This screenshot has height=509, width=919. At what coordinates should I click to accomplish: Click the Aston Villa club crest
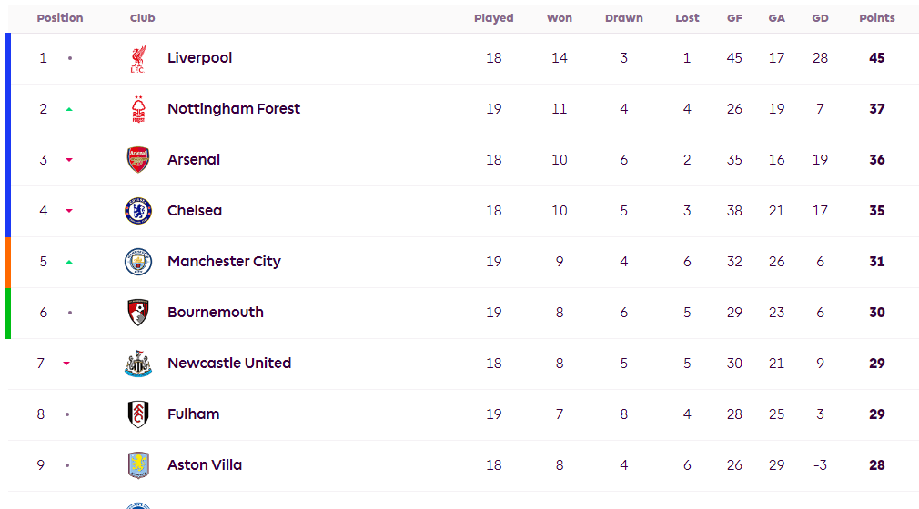tap(137, 465)
